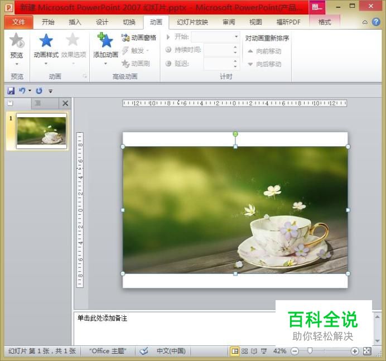Click the "Office 主题" theme indicator
The image size is (386, 361).
tap(108, 350)
